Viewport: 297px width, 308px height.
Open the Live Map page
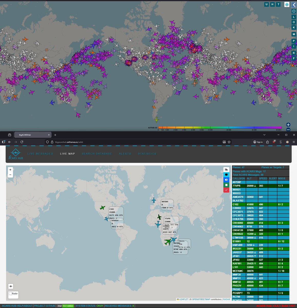coord(67,154)
